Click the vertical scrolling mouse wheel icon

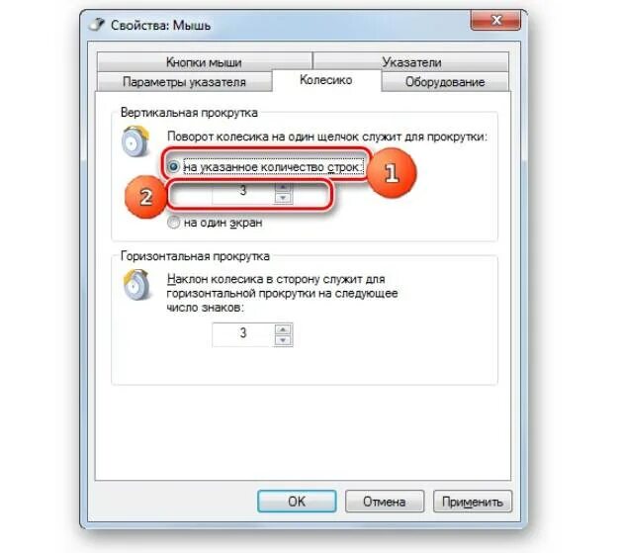(x=135, y=141)
